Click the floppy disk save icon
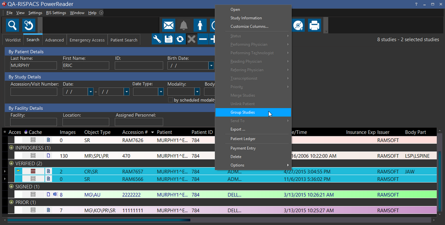Viewport: 445px width, 225px height. [168, 40]
